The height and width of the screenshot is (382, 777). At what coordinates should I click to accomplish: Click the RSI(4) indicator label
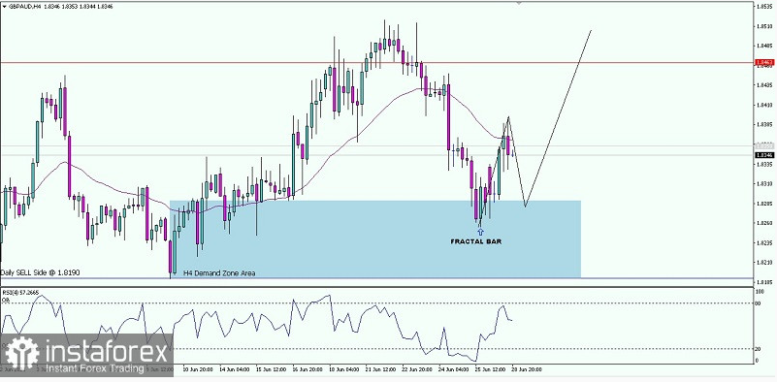19,293
